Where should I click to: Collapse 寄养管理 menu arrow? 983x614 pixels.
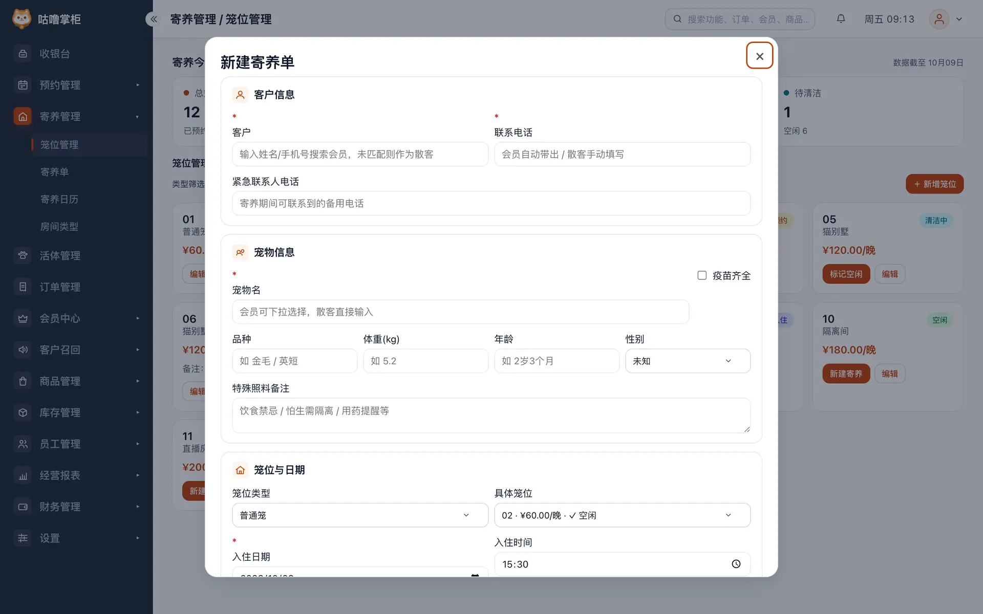click(138, 117)
